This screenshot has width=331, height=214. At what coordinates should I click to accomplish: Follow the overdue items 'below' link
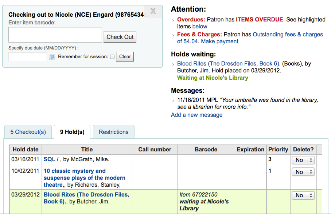pos(200,27)
